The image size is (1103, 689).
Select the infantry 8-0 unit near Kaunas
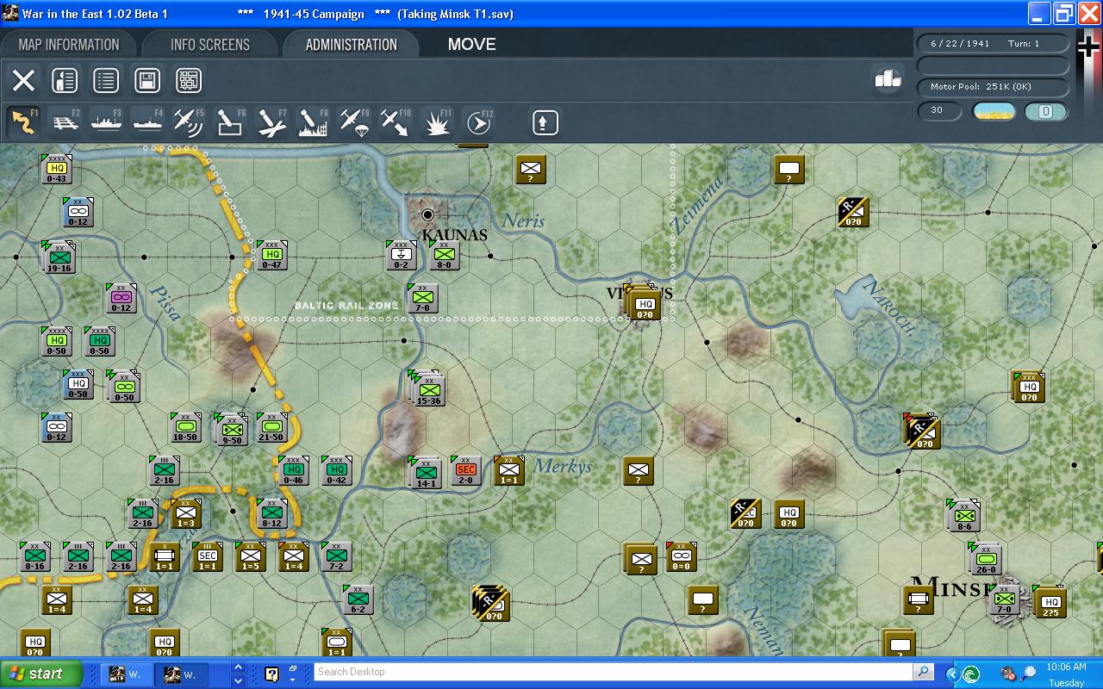[x=445, y=255]
